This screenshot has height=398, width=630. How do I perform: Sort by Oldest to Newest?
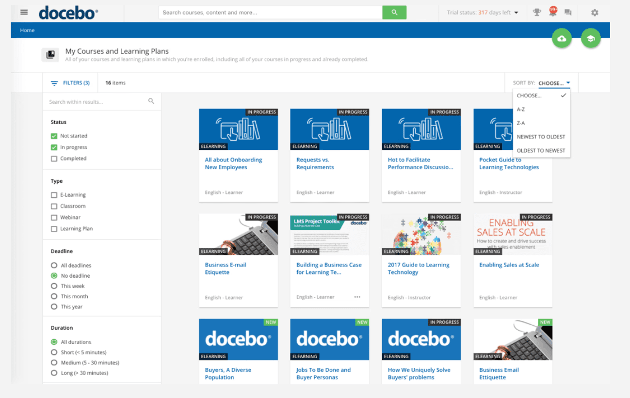tap(541, 150)
